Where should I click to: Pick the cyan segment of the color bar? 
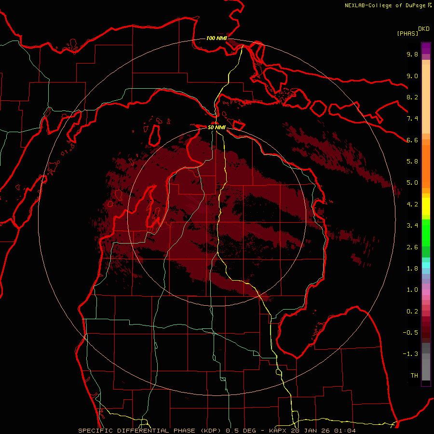click(x=426, y=265)
